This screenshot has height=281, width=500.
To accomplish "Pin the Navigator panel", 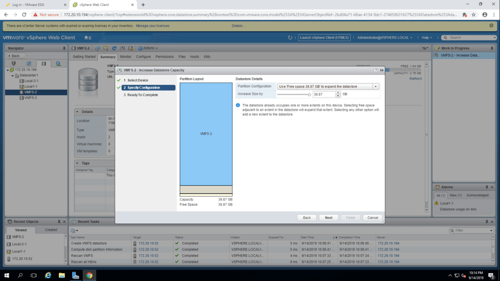I will 64,48.
